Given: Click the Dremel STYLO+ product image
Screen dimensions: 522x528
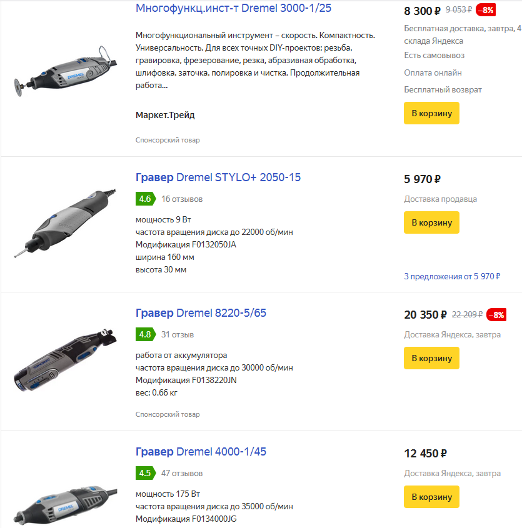Looking at the screenshot, I should click(x=65, y=224).
